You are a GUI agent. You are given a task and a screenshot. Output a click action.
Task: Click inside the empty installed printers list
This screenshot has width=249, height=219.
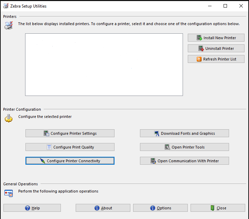104,65
